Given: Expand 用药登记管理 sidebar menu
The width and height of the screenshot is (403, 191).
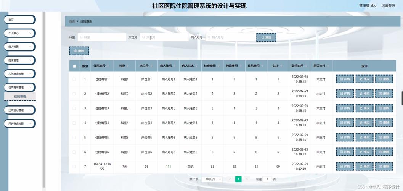Looking at the screenshot, I should (20, 123).
